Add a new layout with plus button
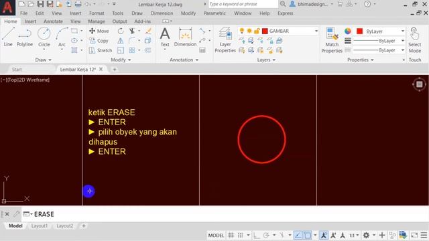This screenshot has height=241, width=429. point(84,226)
